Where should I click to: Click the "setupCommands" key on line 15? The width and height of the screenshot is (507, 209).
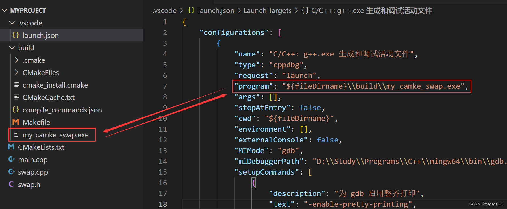click(x=266, y=172)
